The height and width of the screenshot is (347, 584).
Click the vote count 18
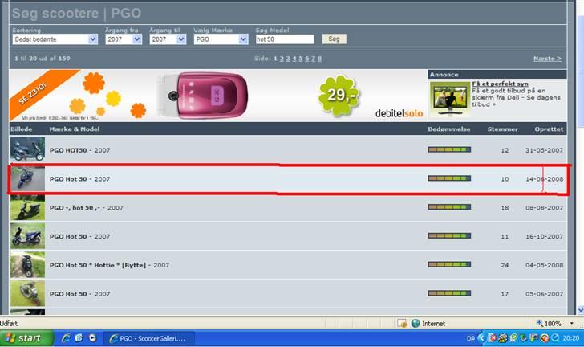505,208
